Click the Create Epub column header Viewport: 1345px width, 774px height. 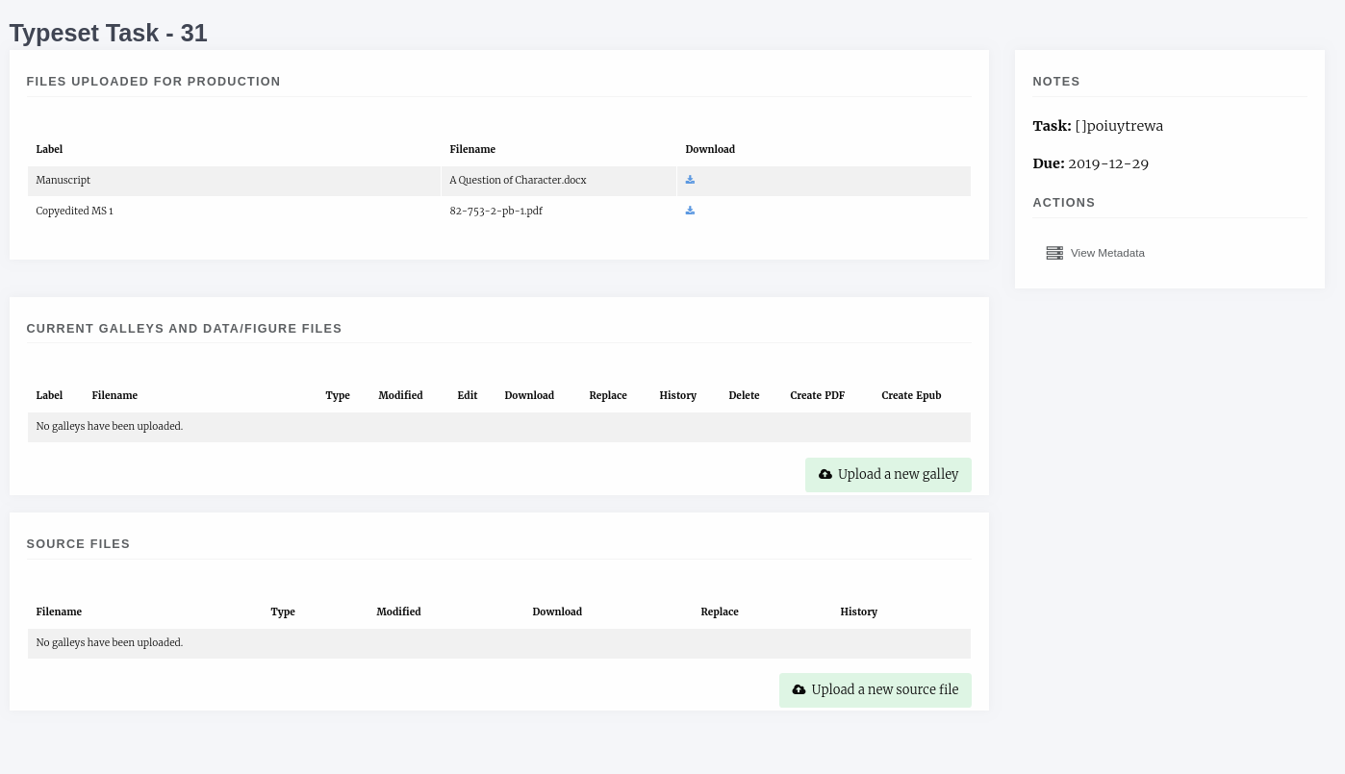(x=911, y=395)
